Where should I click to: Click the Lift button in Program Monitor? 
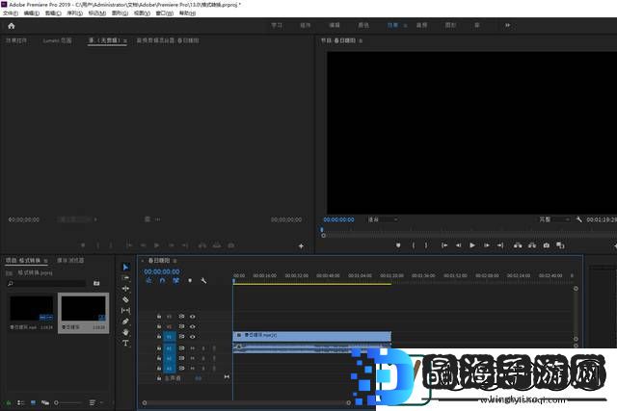pos(518,245)
